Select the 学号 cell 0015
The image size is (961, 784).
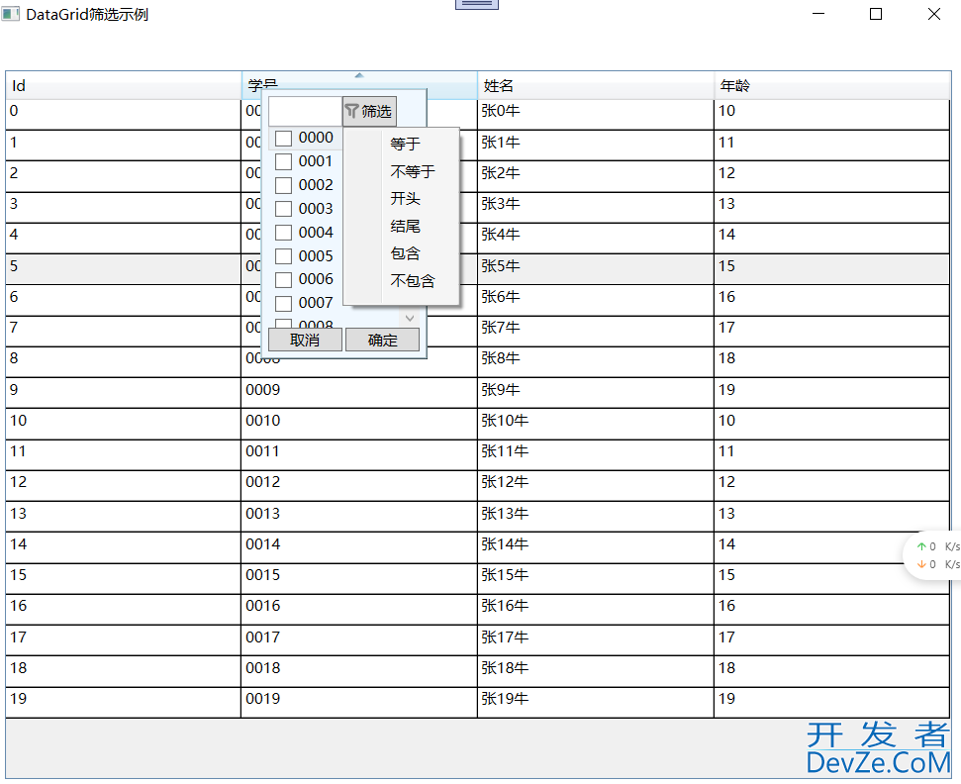[x=359, y=579]
